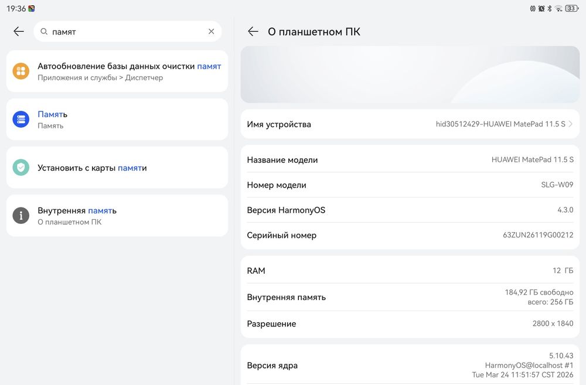Click the "Разрешение" label
Screen dimensions: 586x385
271,323
